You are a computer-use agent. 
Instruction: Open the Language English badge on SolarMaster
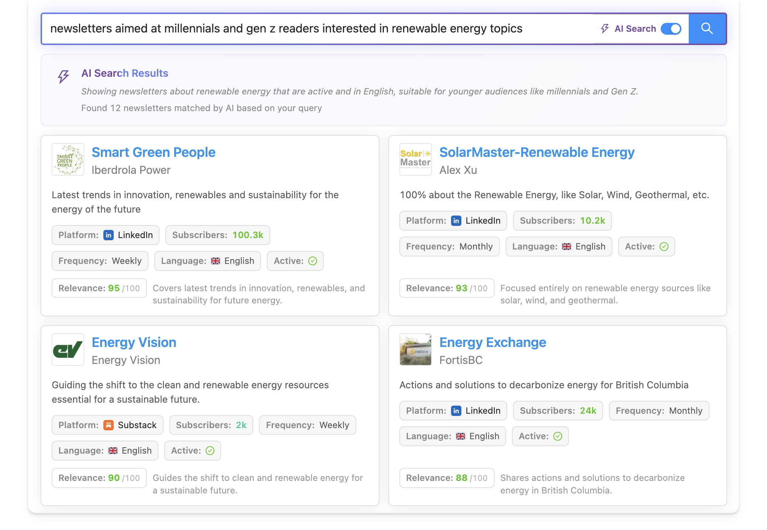point(558,247)
